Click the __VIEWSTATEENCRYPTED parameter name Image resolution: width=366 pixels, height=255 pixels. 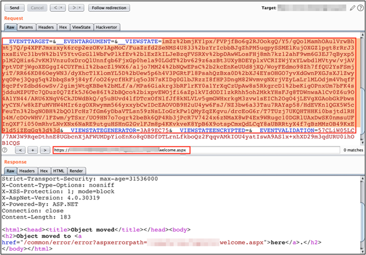[209, 130]
